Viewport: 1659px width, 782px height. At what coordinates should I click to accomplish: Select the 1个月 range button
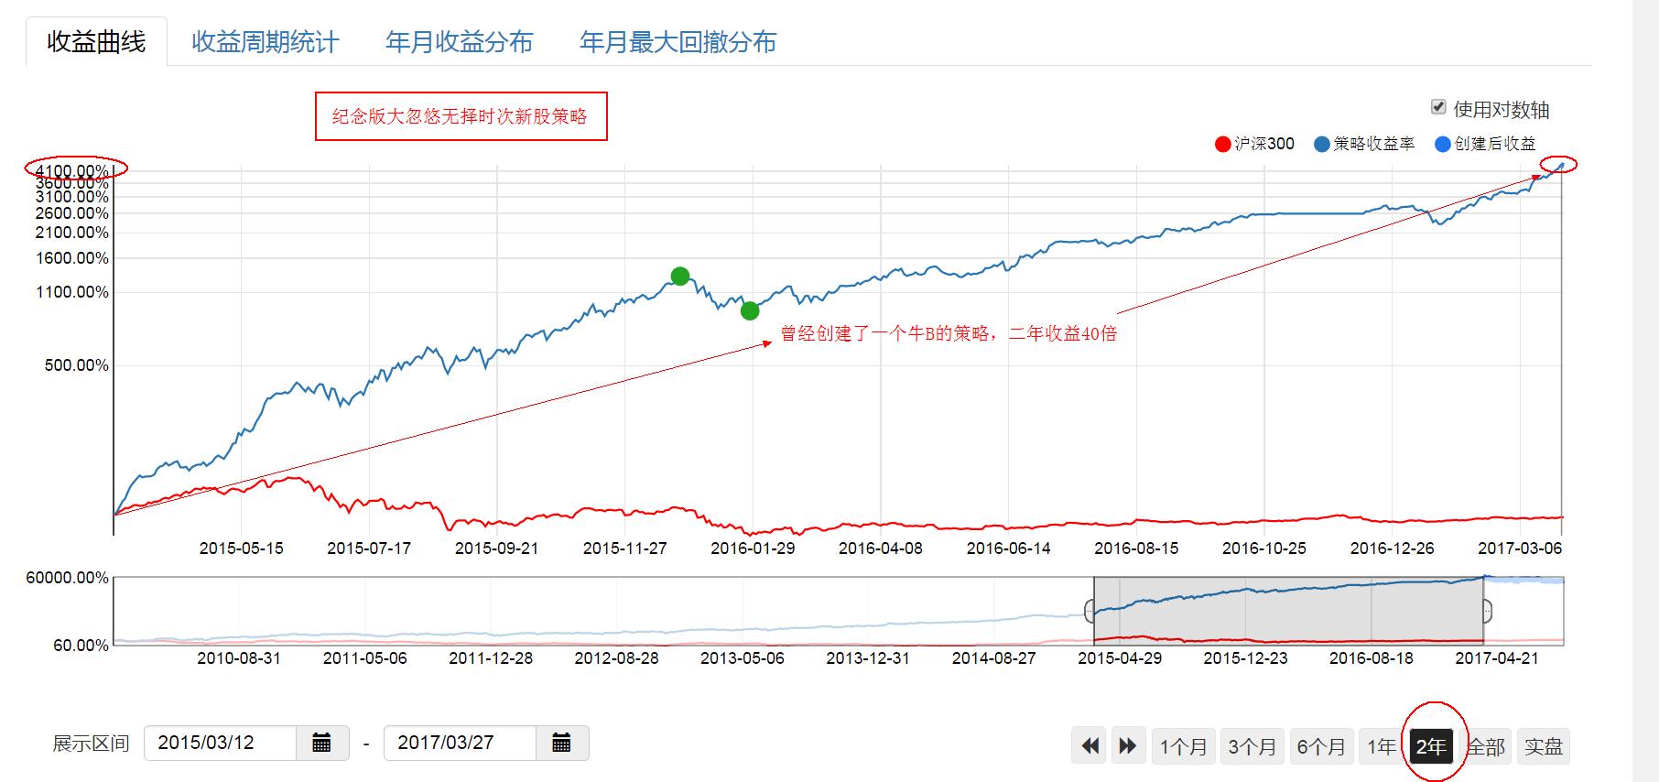pos(1183,746)
